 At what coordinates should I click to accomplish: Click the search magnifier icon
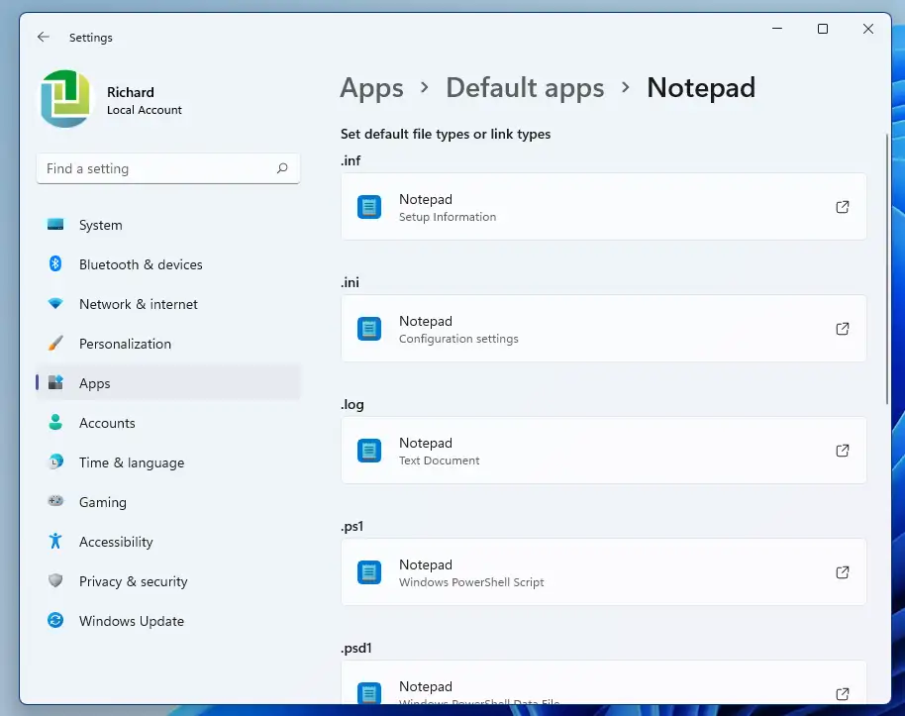click(x=282, y=168)
